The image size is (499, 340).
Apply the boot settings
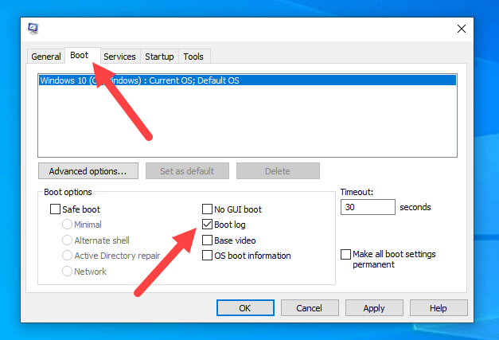point(374,308)
